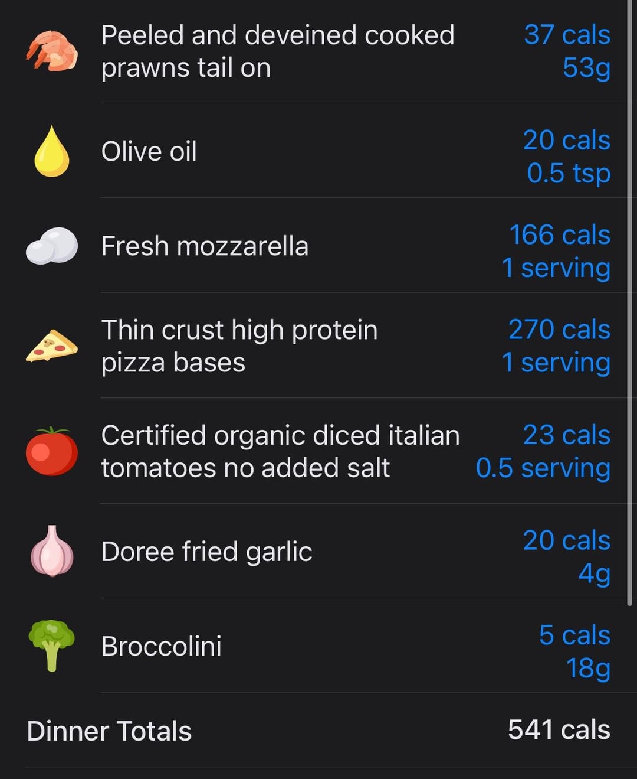Viewport: 637px width, 779px height.
Task: Tap the red tomato icon
Action: (52, 451)
